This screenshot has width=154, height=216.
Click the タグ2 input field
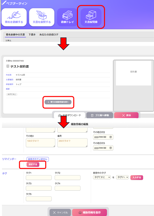click(68, 178)
